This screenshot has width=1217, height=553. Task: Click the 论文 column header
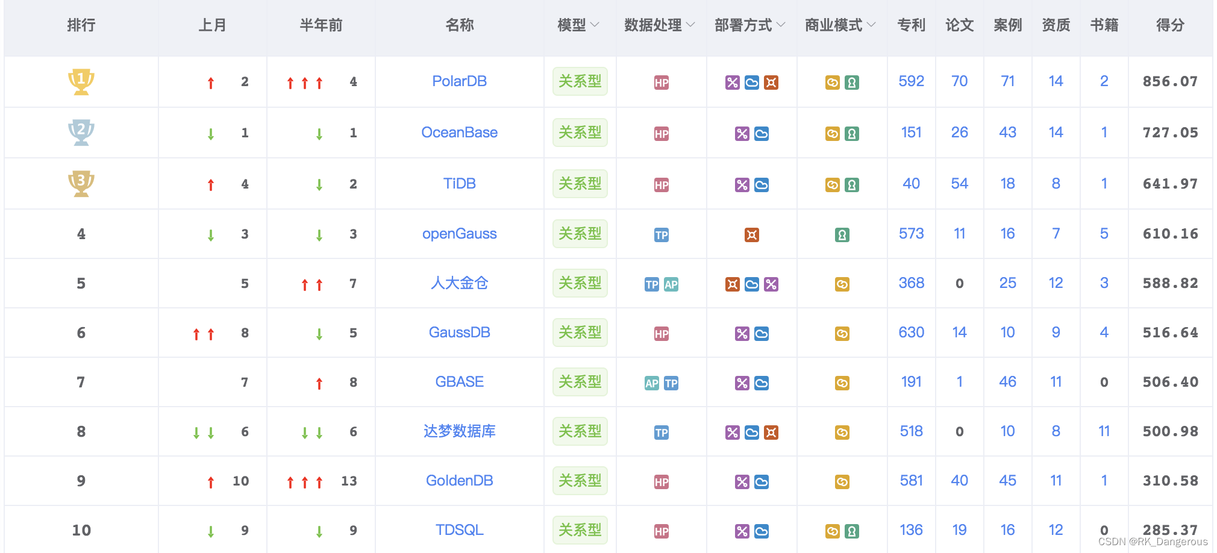pyautogui.click(x=960, y=25)
